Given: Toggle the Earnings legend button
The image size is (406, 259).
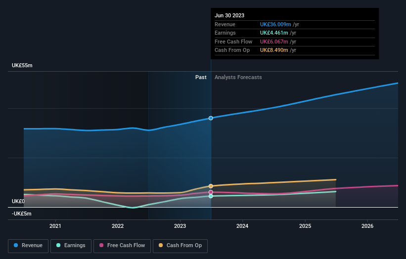Looking at the screenshot, I should tap(71, 246).
